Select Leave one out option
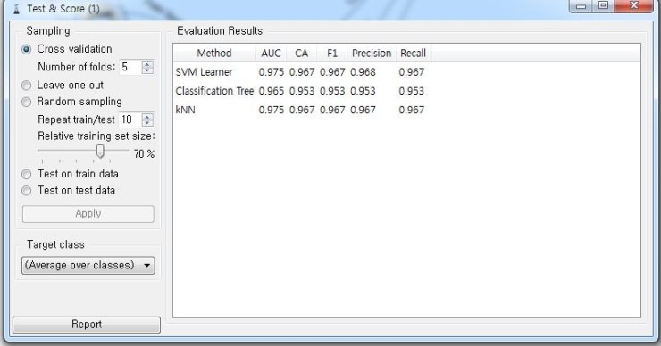The height and width of the screenshot is (346, 661). point(26,86)
